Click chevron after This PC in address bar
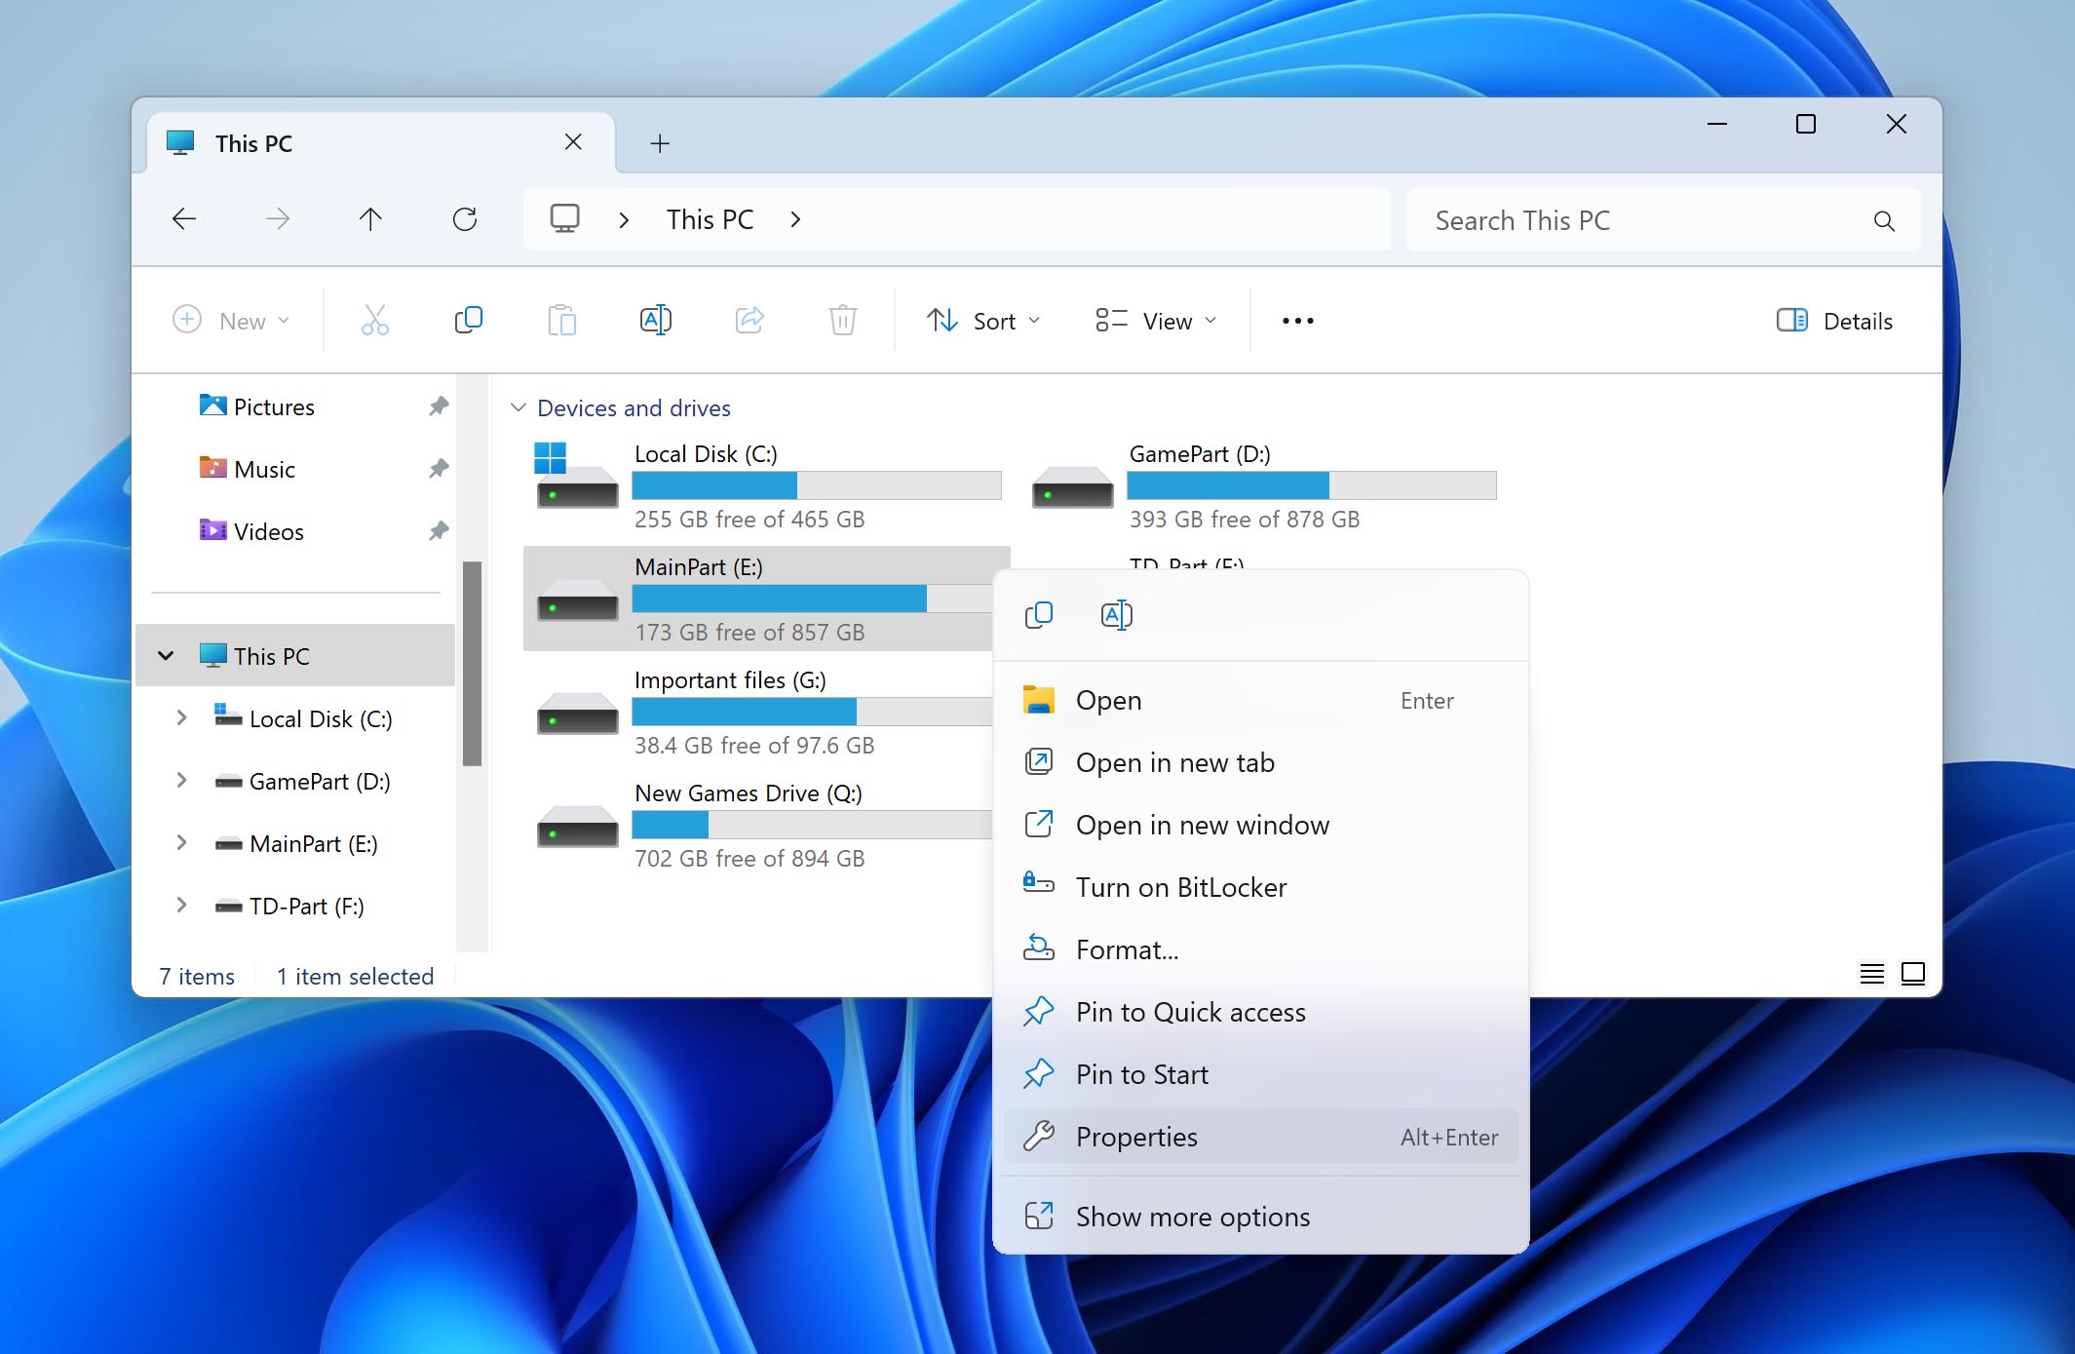Image resolution: width=2075 pixels, height=1354 pixels. [x=795, y=219]
